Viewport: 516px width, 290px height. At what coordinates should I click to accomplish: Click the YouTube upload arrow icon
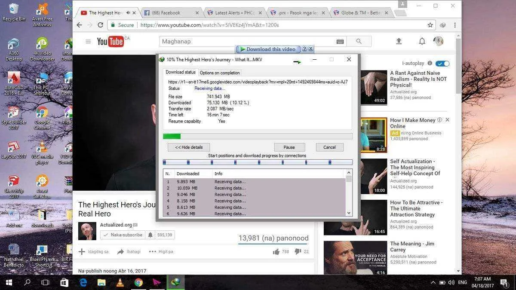click(399, 41)
